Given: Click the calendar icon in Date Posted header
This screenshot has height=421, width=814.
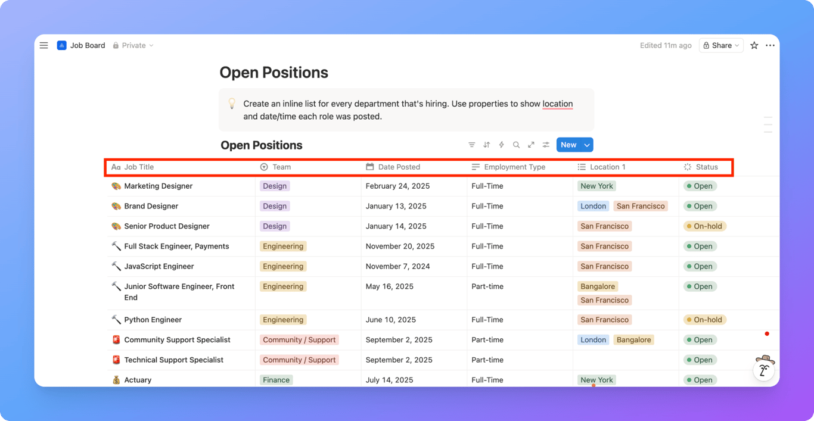Looking at the screenshot, I should 369,167.
